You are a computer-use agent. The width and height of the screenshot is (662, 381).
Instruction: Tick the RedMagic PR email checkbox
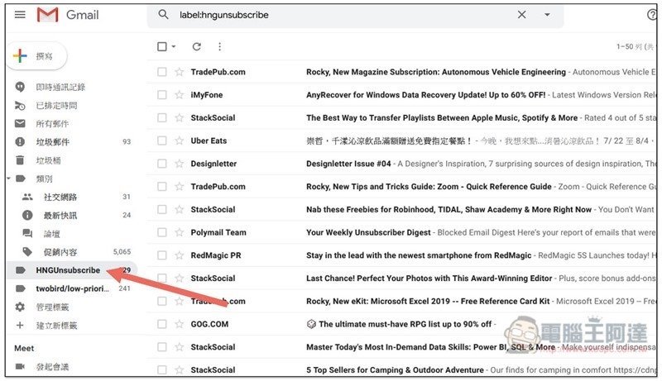pos(162,256)
